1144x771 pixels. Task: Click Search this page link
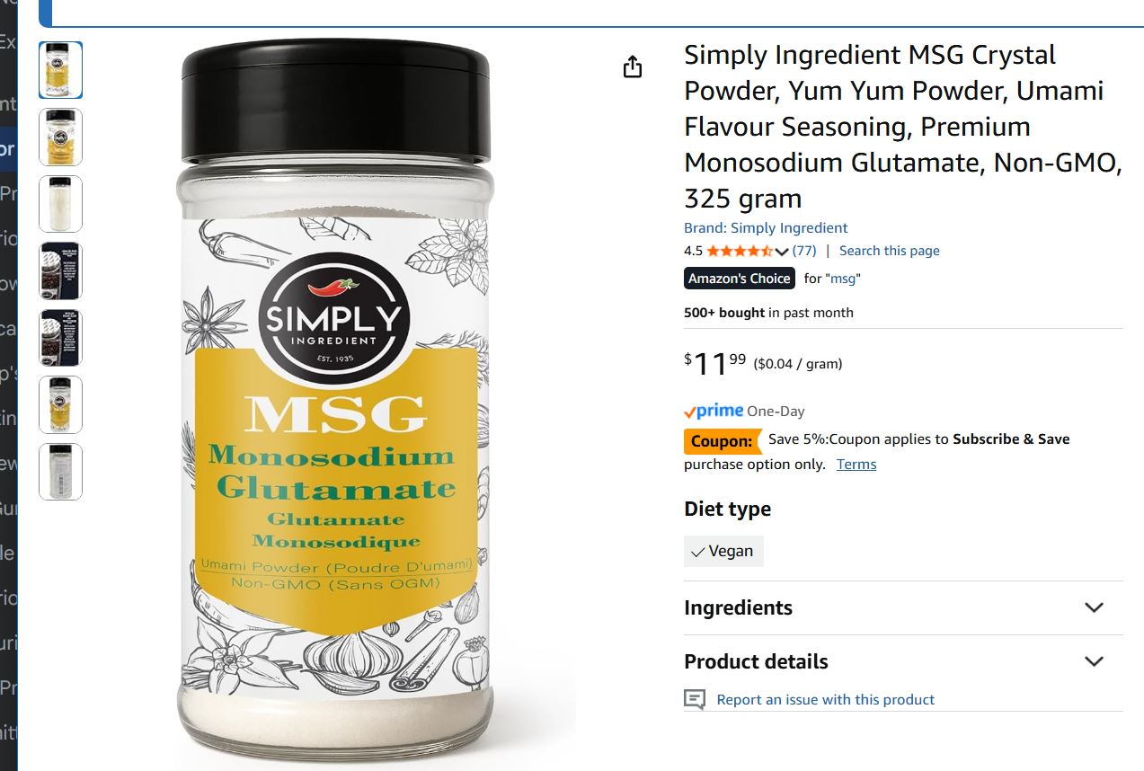(x=890, y=251)
